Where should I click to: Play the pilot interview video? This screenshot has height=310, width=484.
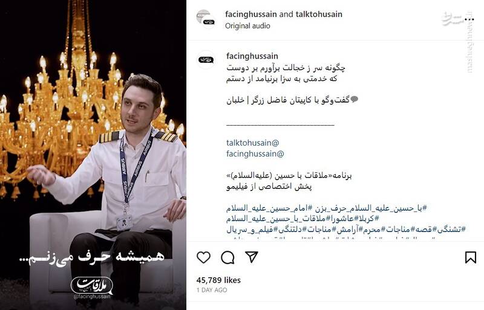click(93, 155)
